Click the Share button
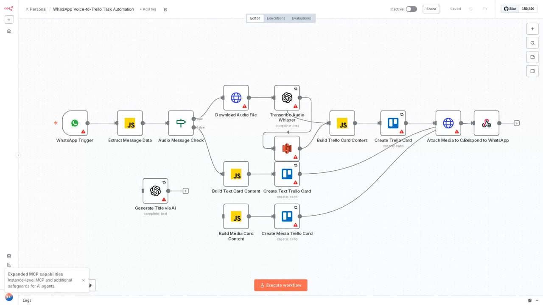Screen dimensions: 543x305 [431, 9]
